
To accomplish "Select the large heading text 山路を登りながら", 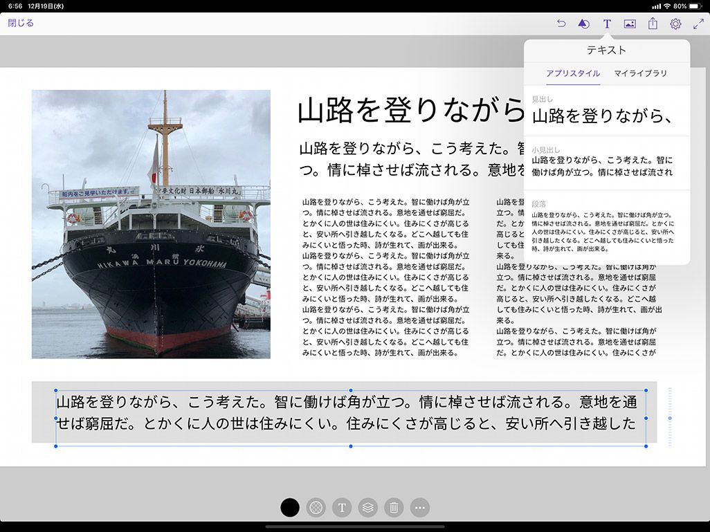I will click(x=410, y=110).
